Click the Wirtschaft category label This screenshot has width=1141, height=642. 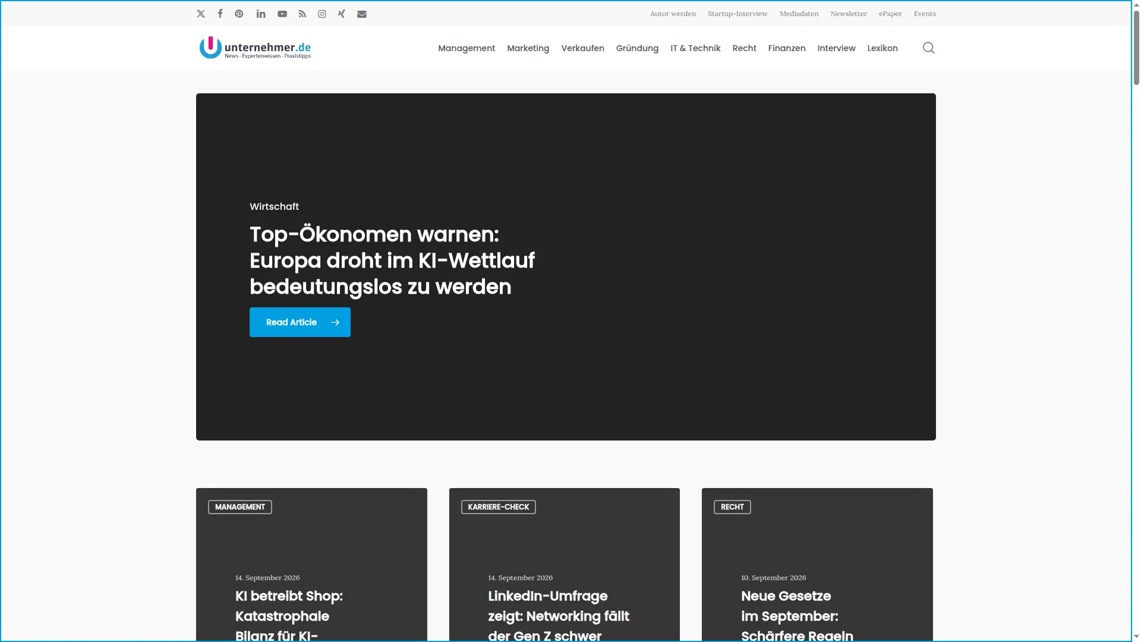pos(274,206)
